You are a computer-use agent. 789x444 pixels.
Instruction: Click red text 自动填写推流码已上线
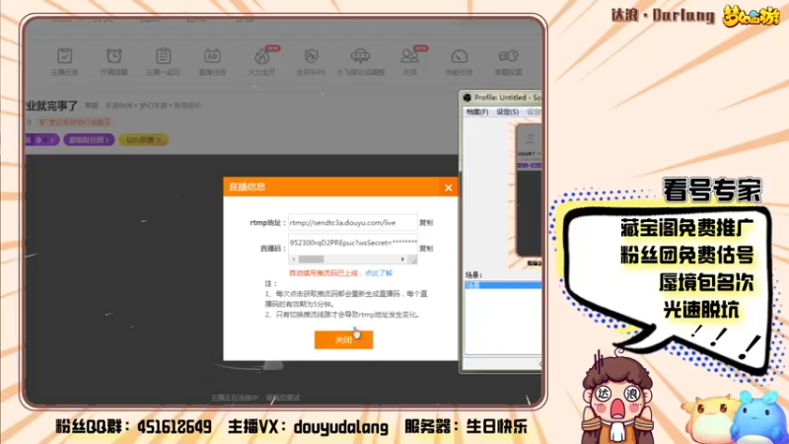coord(323,273)
